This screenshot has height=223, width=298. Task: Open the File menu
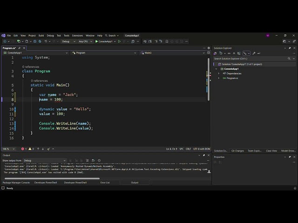point(9,35)
